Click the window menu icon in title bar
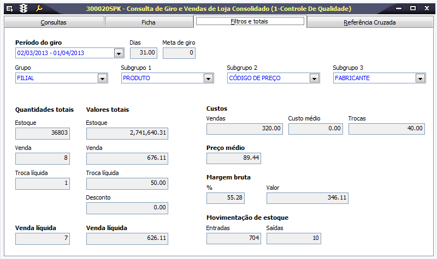 (8, 9)
